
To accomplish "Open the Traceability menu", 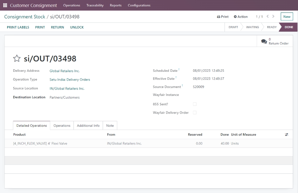I will pos(95,5).
